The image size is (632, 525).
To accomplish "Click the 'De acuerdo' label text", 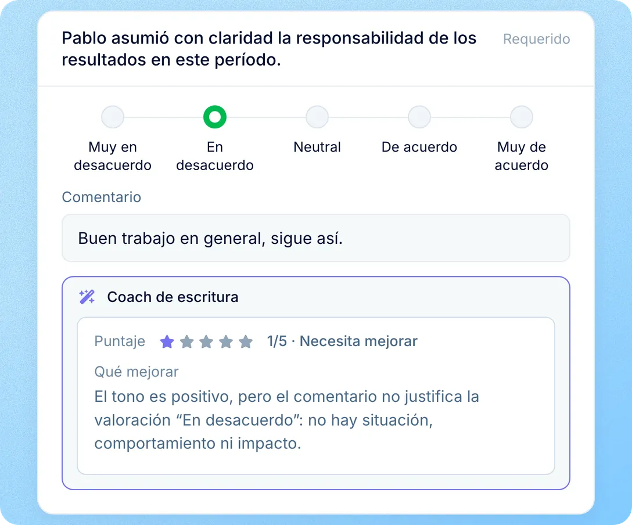I will coord(419,147).
